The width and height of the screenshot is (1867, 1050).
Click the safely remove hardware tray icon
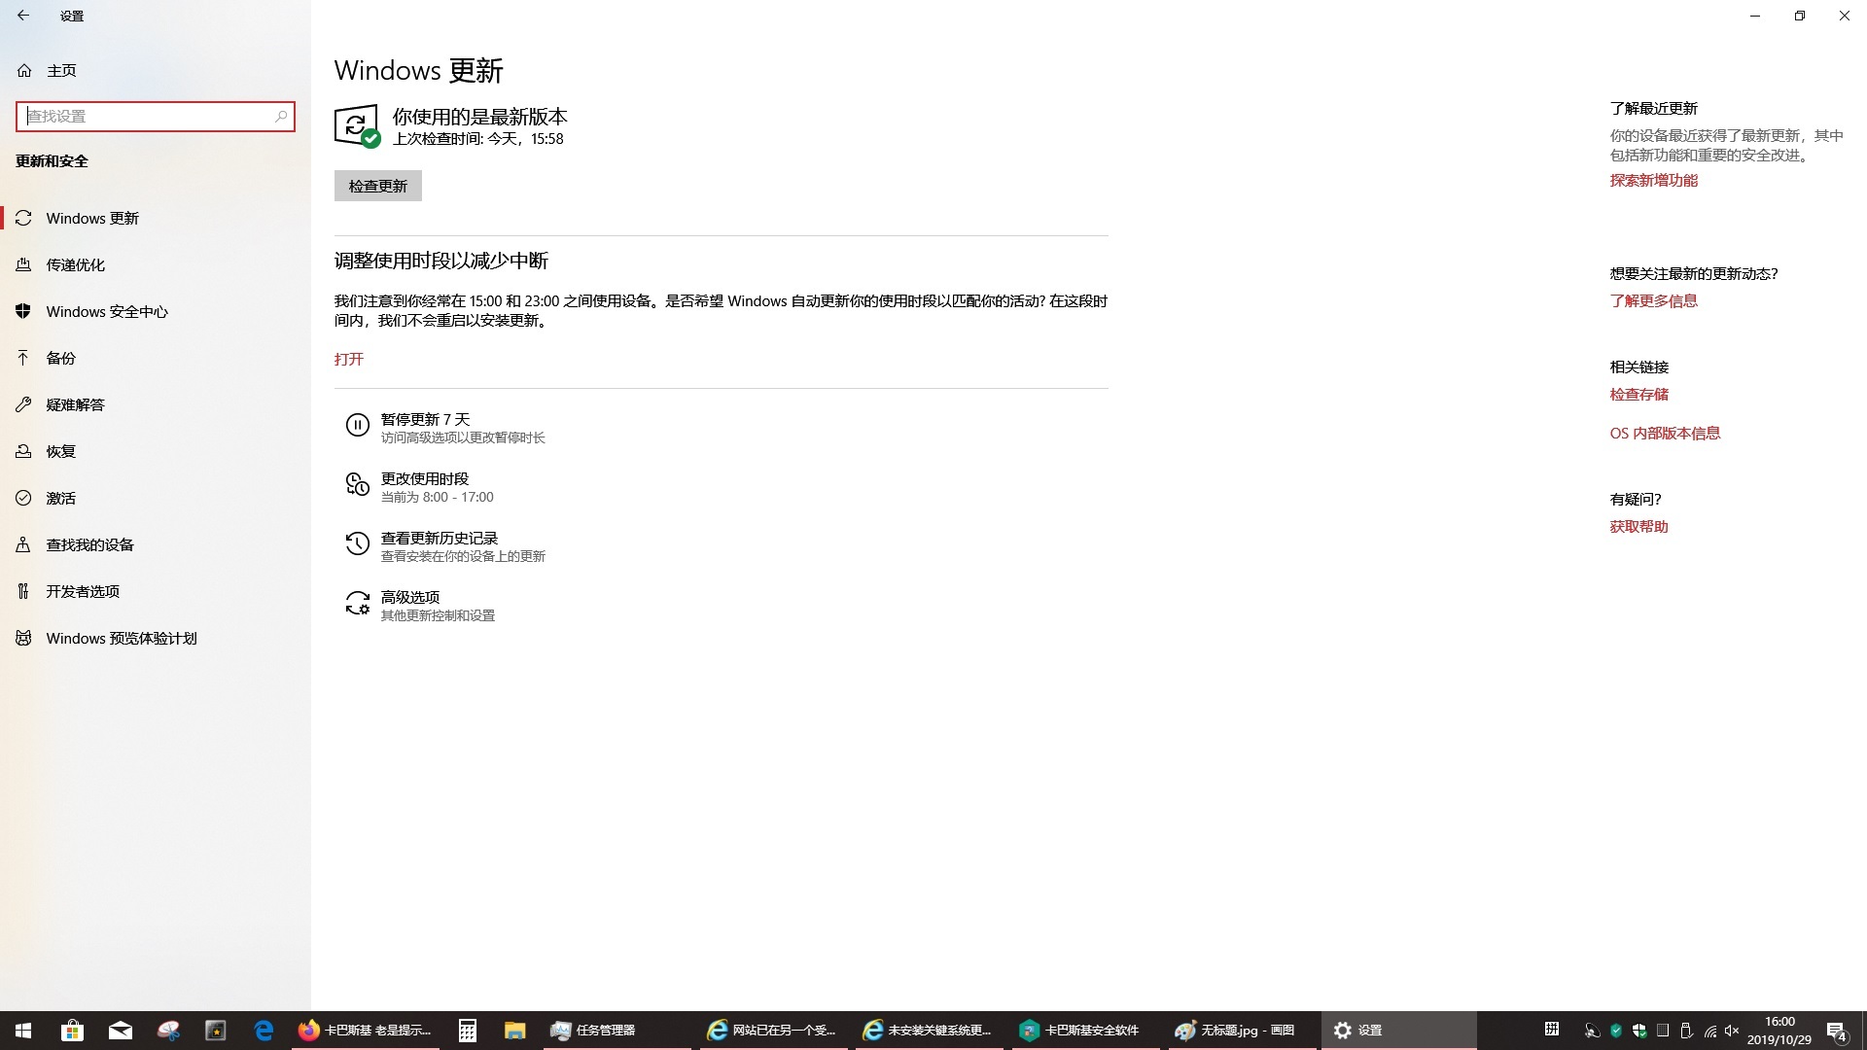click(1686, 1031)
